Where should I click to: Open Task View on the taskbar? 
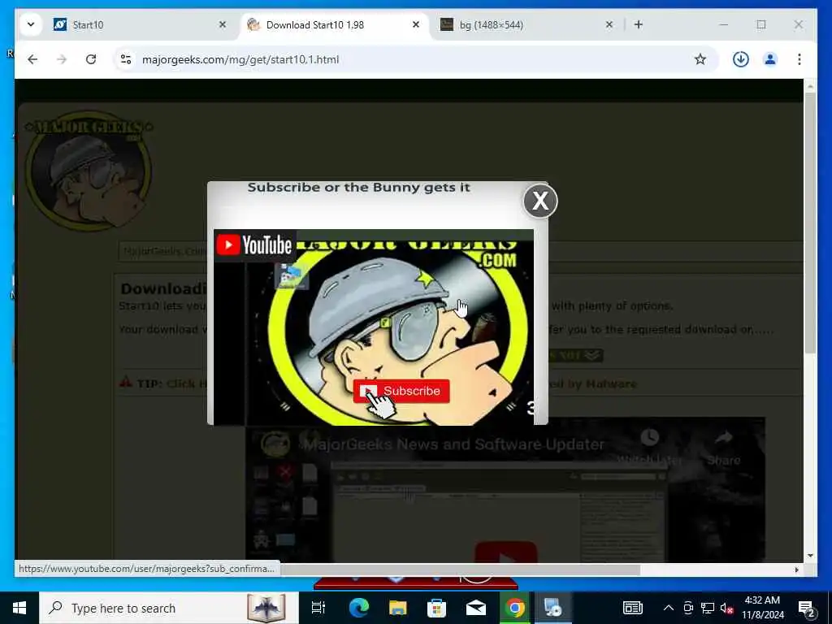[x=318, y=608]
